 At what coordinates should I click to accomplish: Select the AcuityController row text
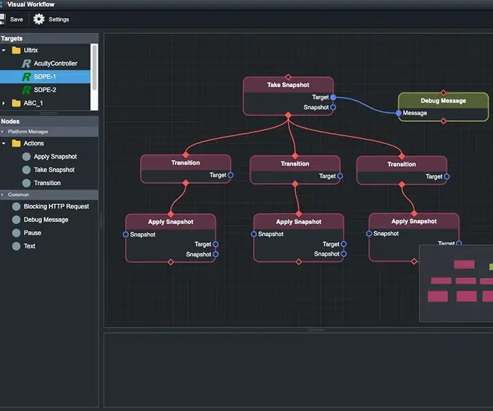tap(55, 63)
